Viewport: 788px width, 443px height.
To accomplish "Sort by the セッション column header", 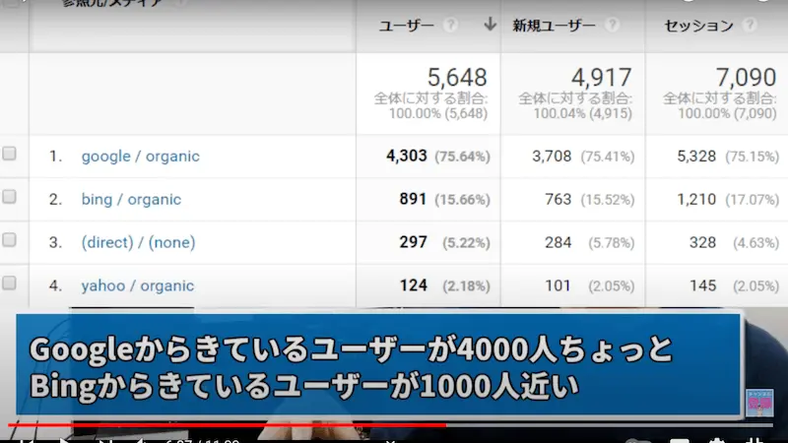I will [697, 26].
